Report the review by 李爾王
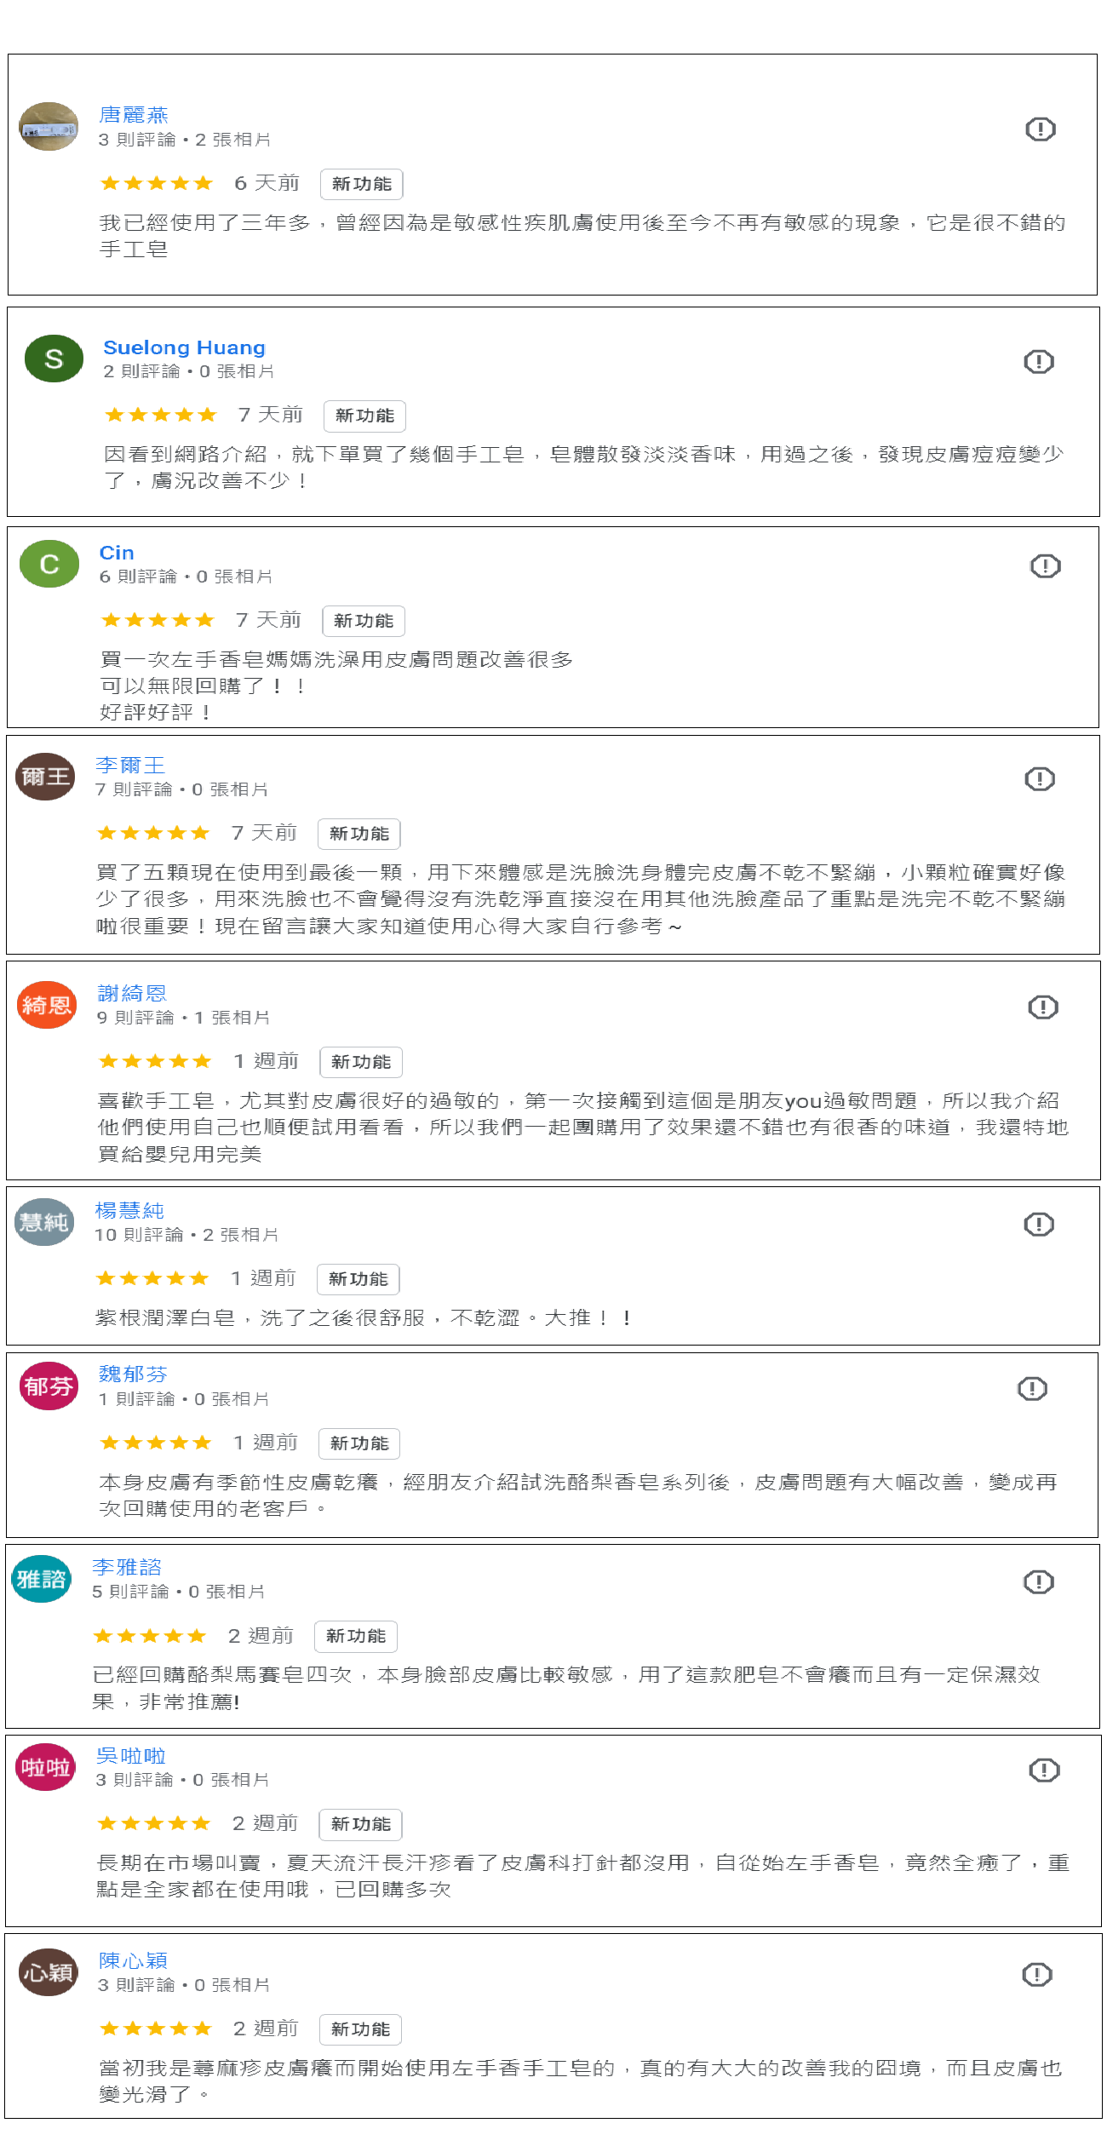Image resolution: width=1107 pixels, height=2129 pixels. click(x=1039, y=779)
